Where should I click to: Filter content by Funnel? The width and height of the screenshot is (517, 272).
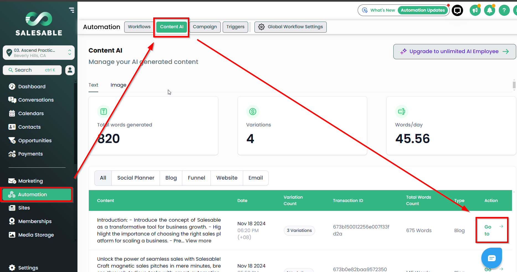click(x=196, y=178)
